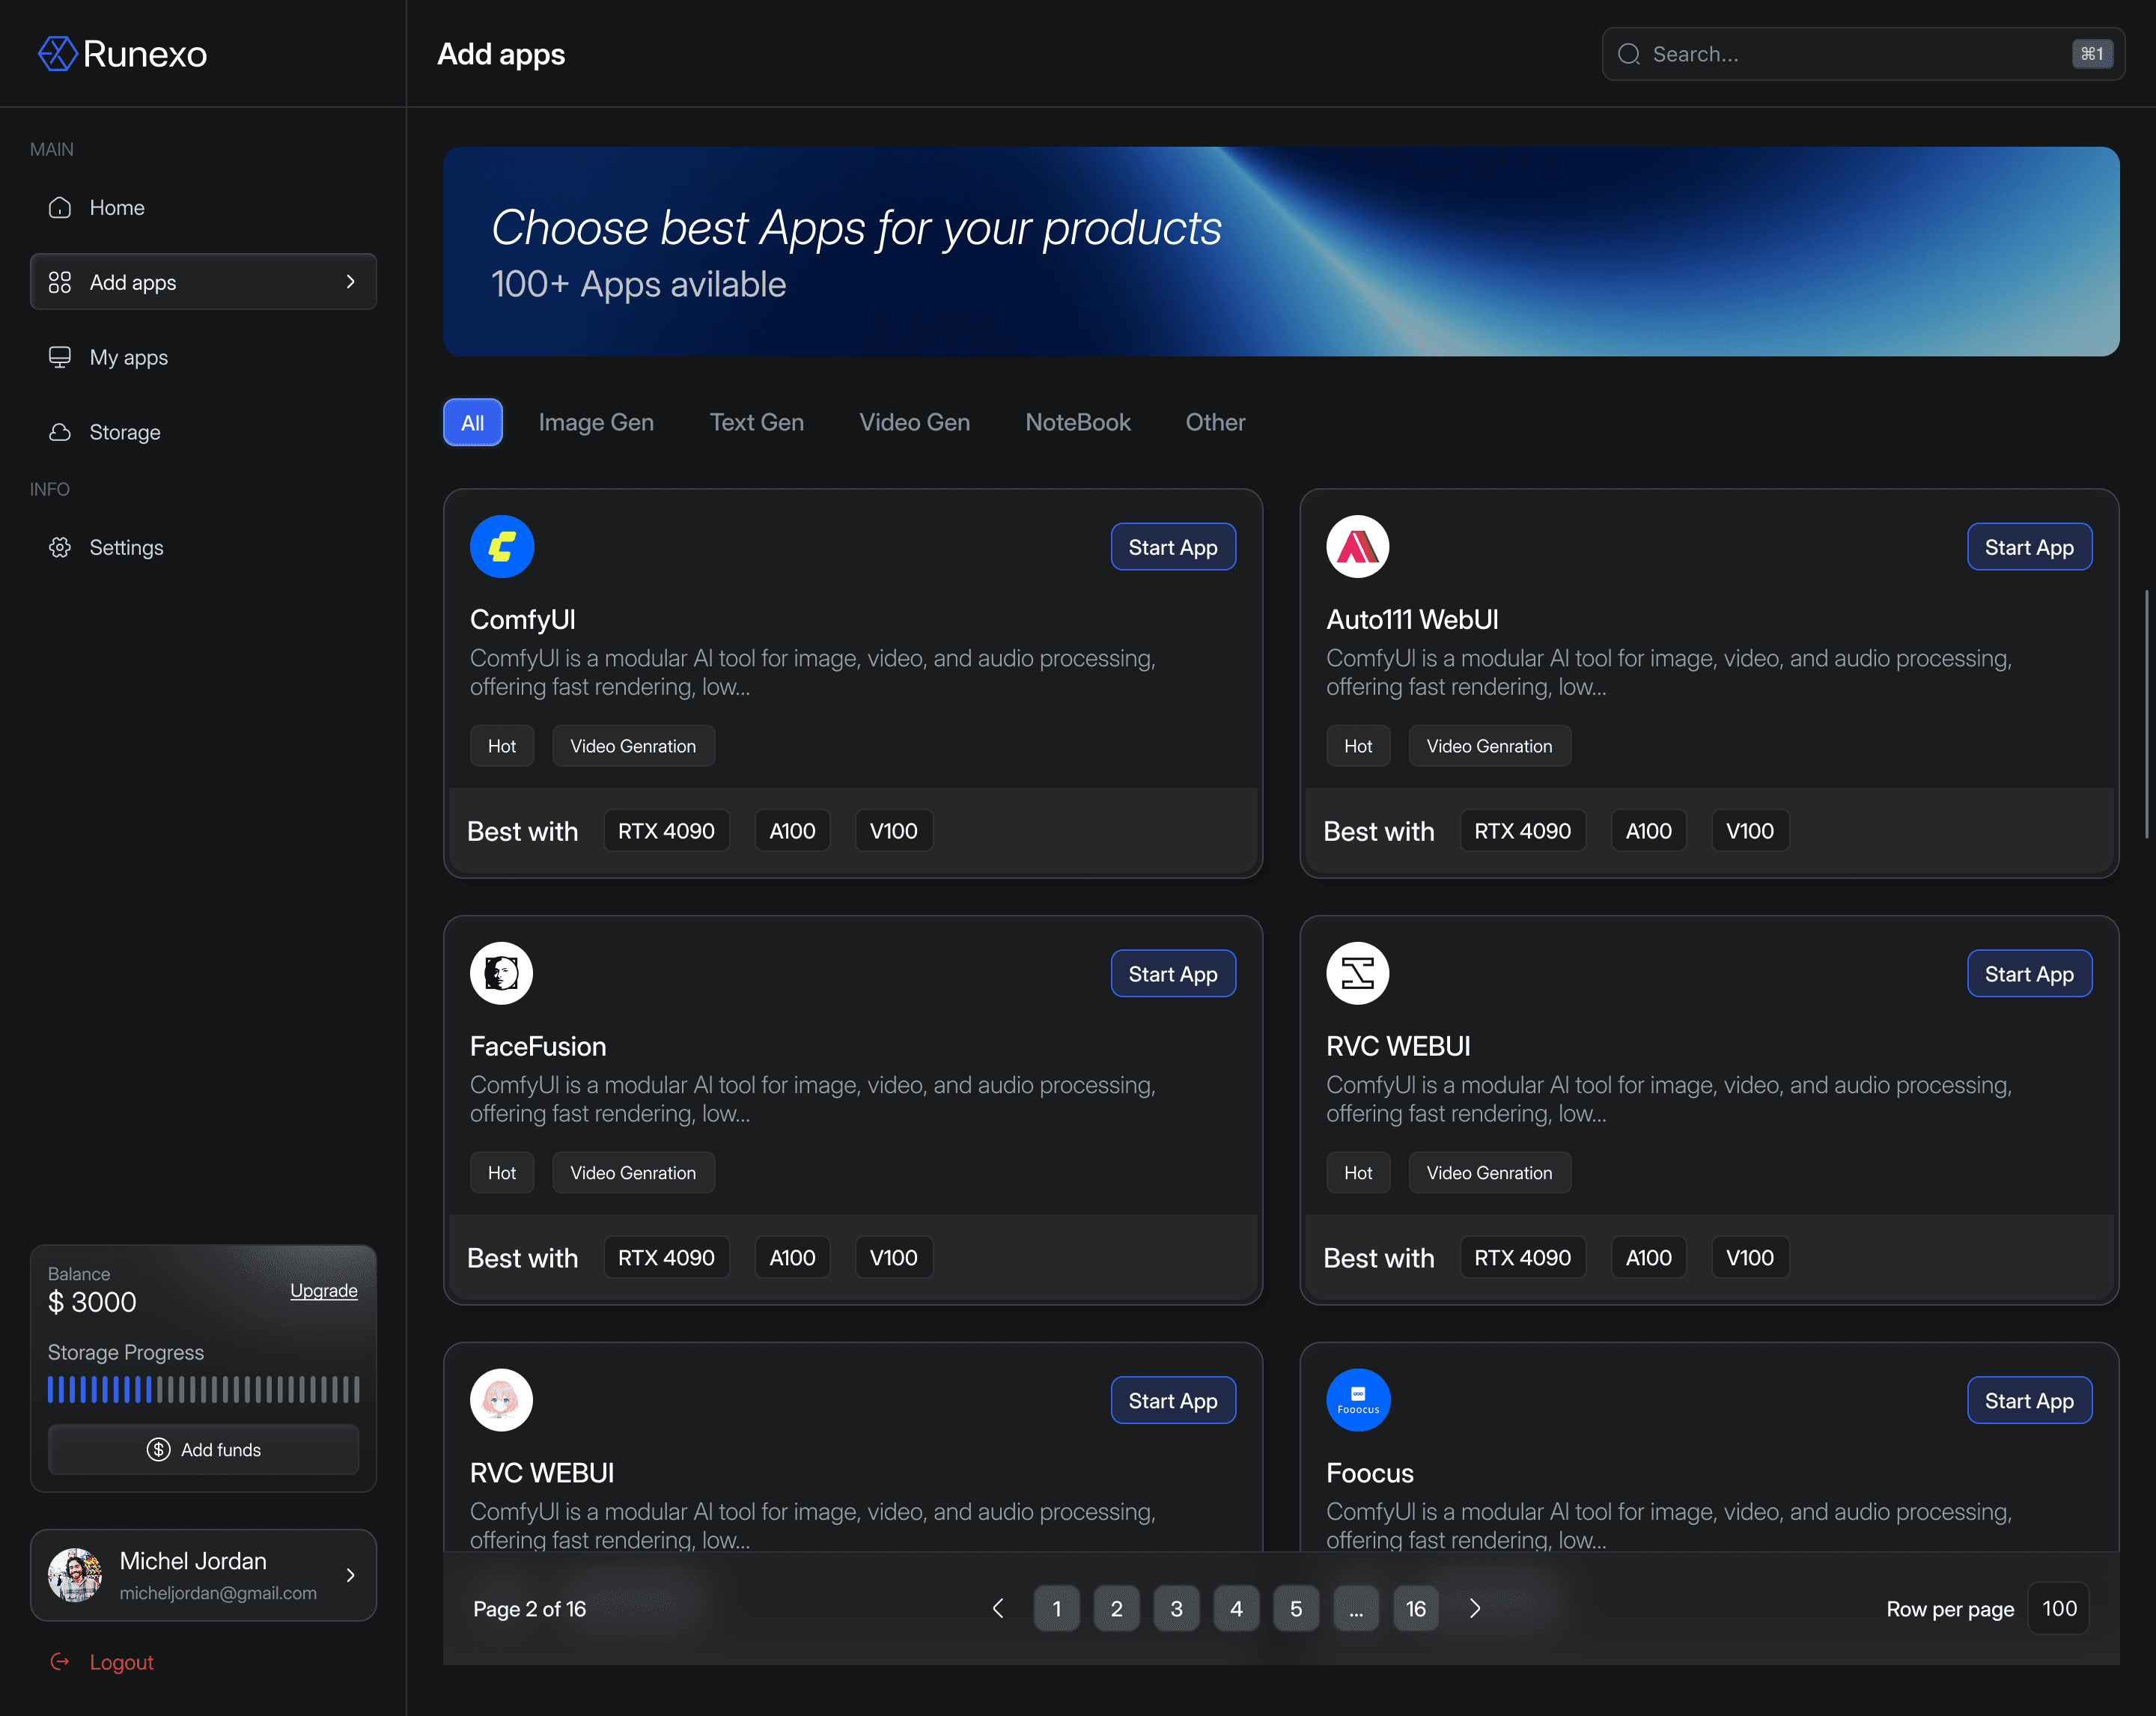2156x1716 pixels.
Task: Click the search magnifier icon
Action: (x=1628, y=54)
